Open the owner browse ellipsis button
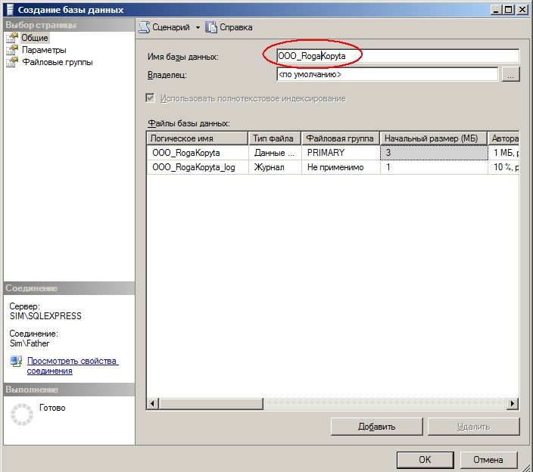 [x=510, y=74]
